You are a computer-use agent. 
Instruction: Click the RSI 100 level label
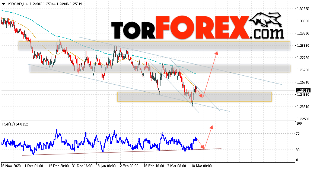coord(299,124)
